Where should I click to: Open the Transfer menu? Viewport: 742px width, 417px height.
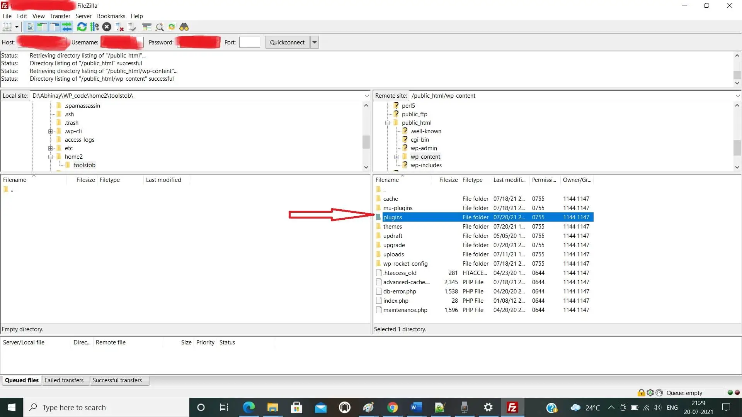(x=60, y=16)
